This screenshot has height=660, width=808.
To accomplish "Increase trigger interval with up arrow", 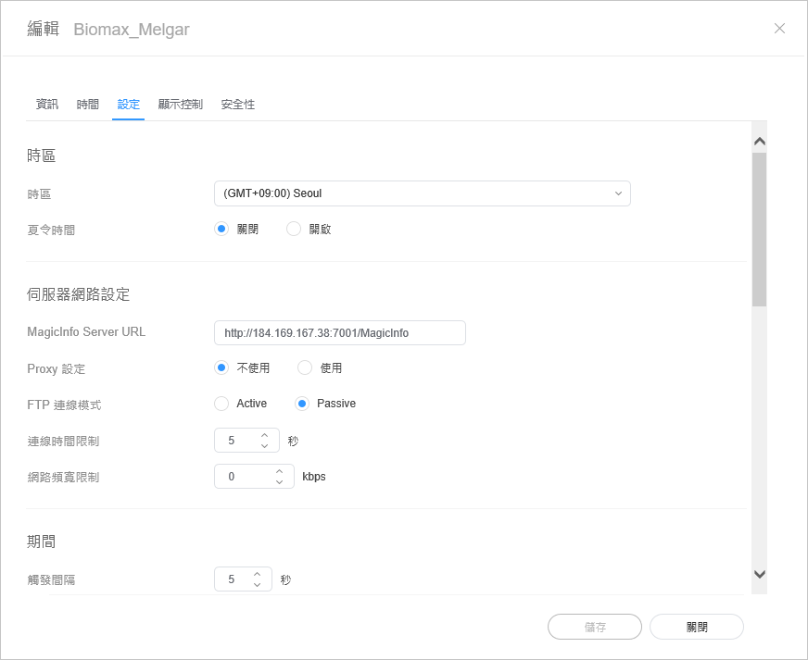I will (257, 574).
